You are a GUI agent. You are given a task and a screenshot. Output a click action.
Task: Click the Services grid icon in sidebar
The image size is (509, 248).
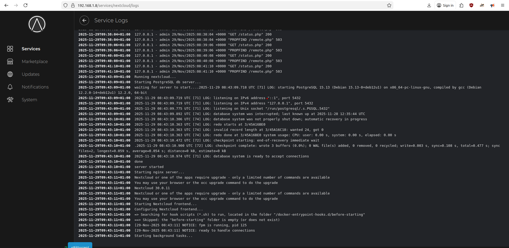10,49
